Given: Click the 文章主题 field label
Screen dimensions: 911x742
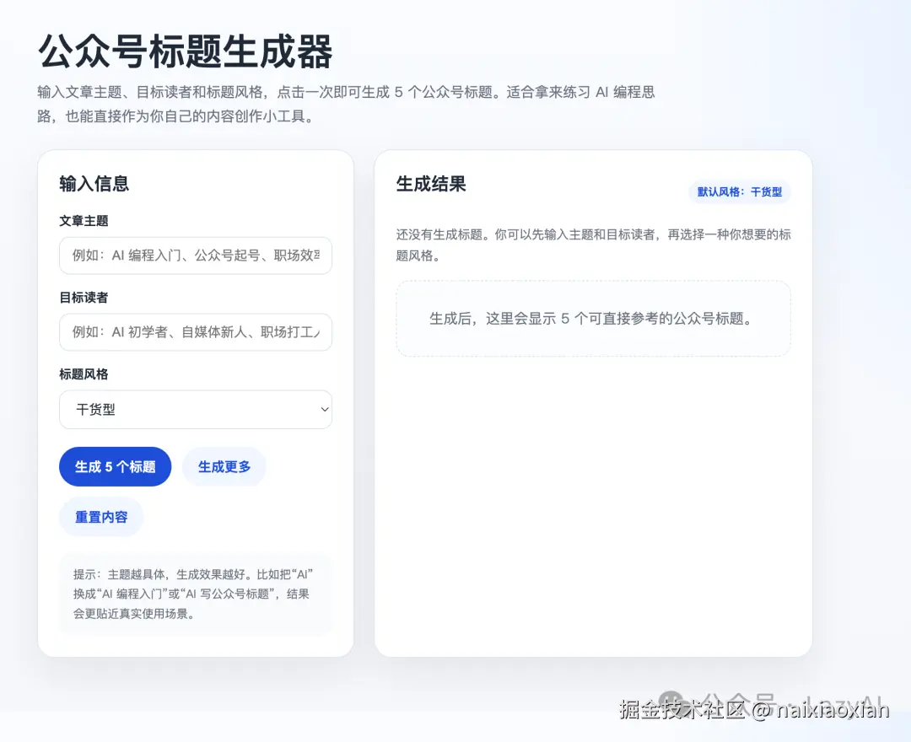Looking at the screenshot, I should 82,221.
